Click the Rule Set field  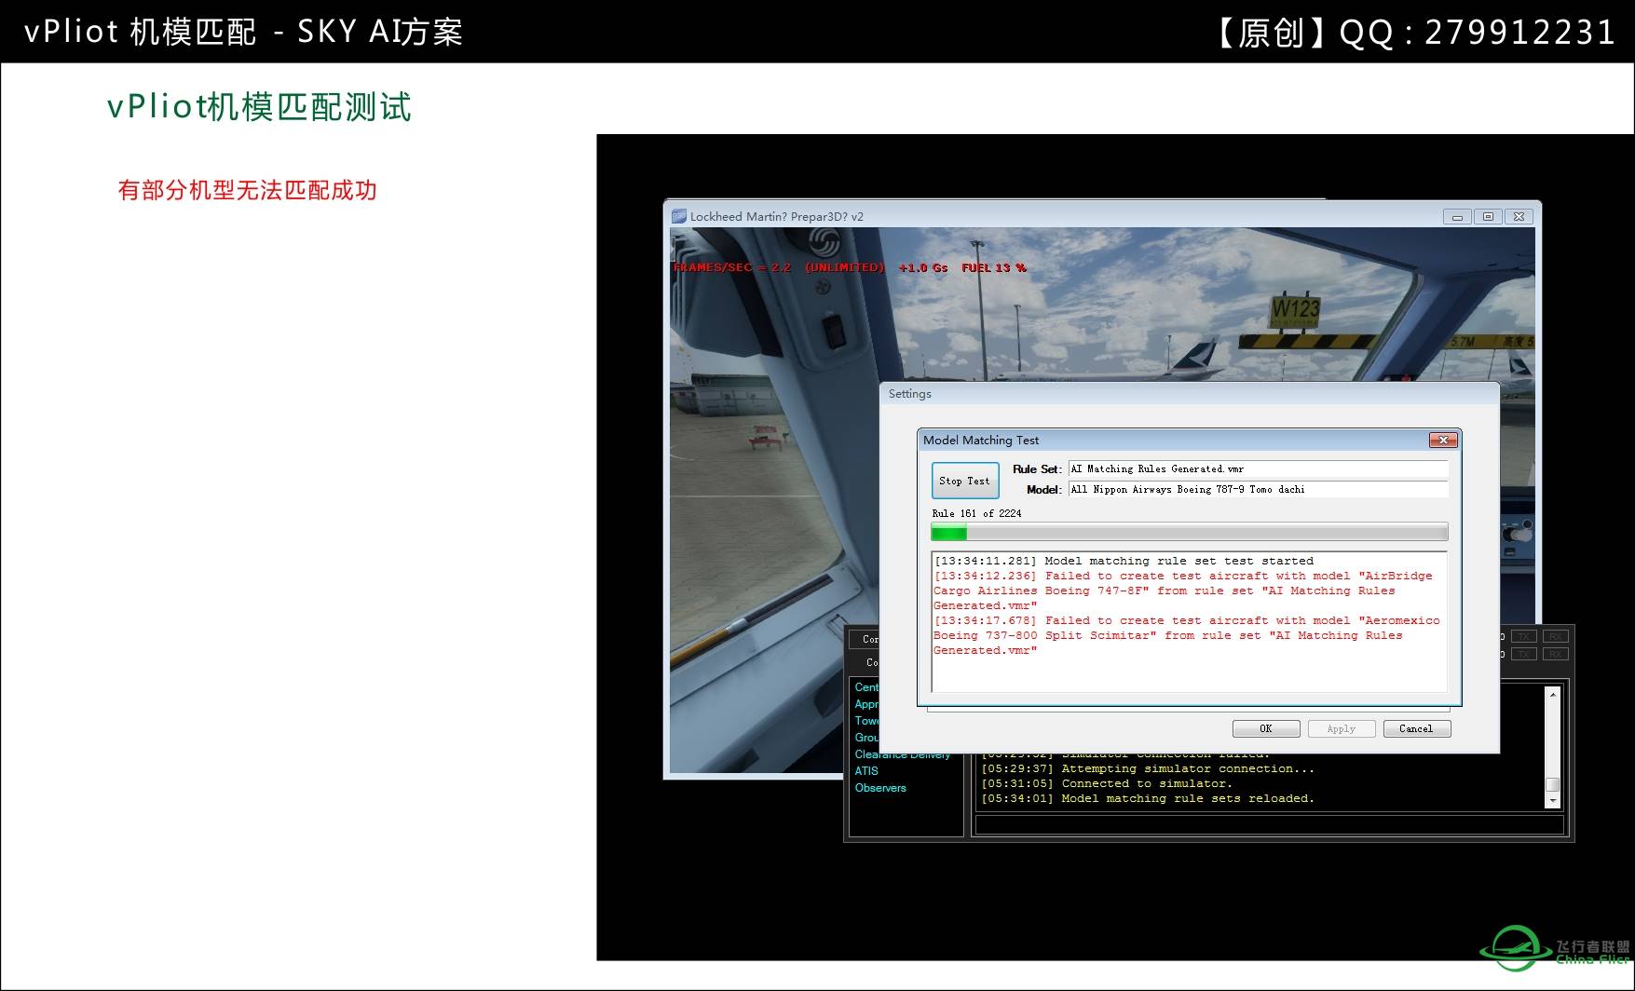(x=1258, y=468)
